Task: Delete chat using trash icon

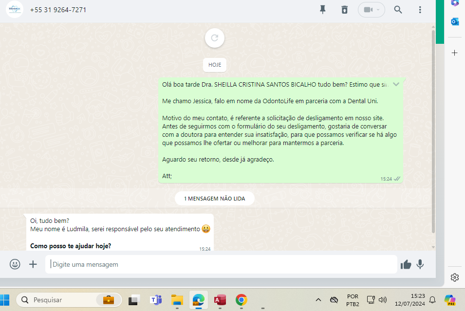Action: point(344,10)
